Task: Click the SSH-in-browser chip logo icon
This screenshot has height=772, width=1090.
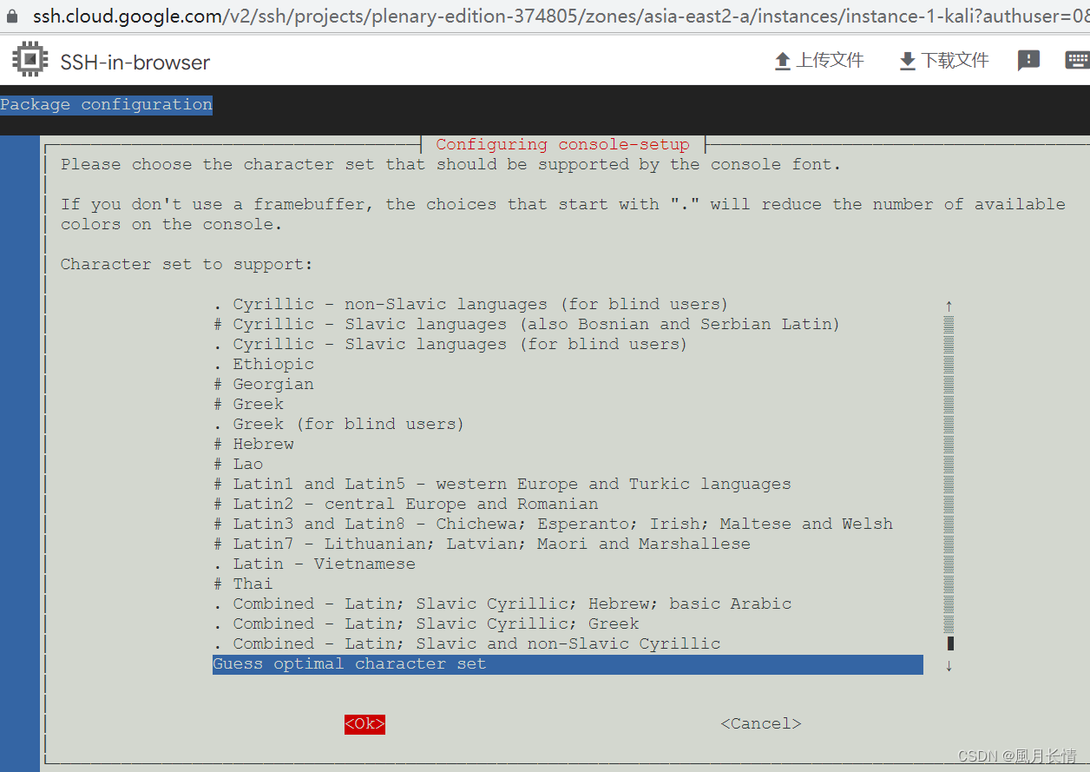Action: click(x=30, y=60)
